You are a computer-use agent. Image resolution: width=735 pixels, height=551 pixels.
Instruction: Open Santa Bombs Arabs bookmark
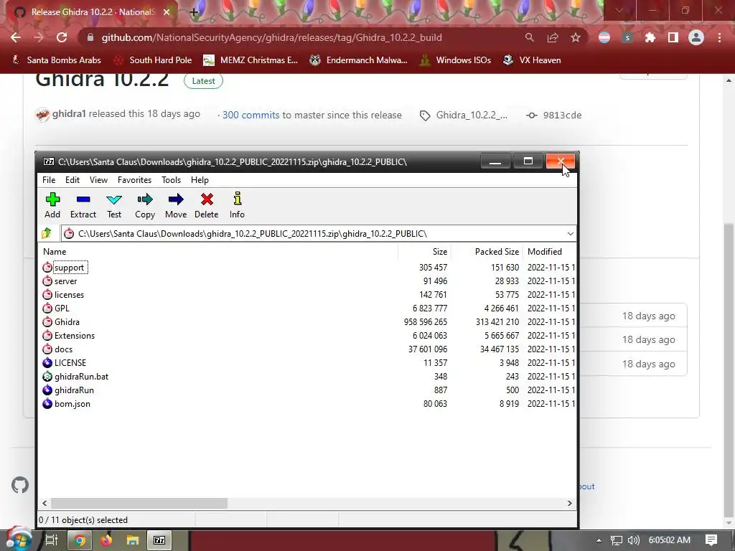tap(56, 60)
